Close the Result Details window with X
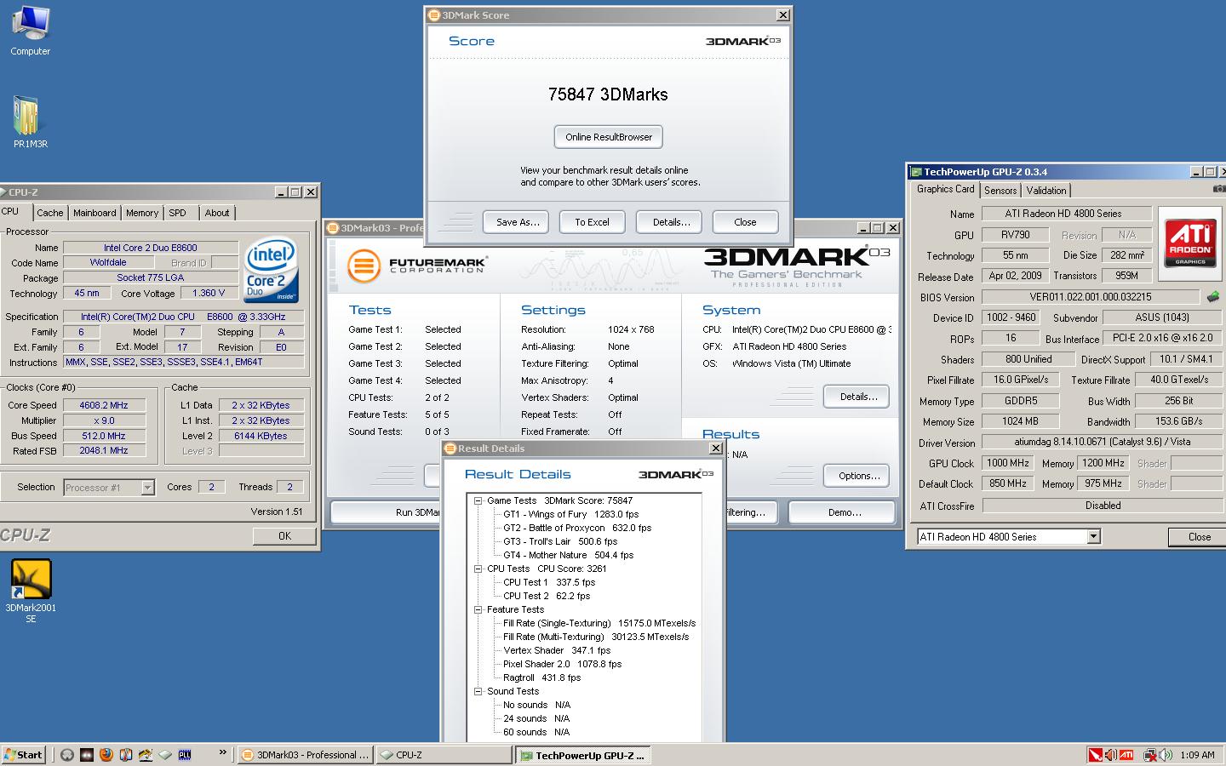Screen dimensions: 1226x766 coord(716,449)
